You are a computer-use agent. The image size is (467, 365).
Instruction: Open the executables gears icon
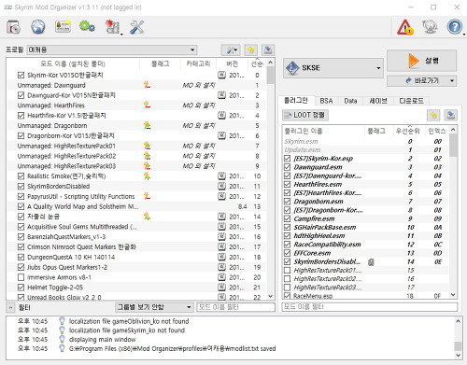point(87,27)
